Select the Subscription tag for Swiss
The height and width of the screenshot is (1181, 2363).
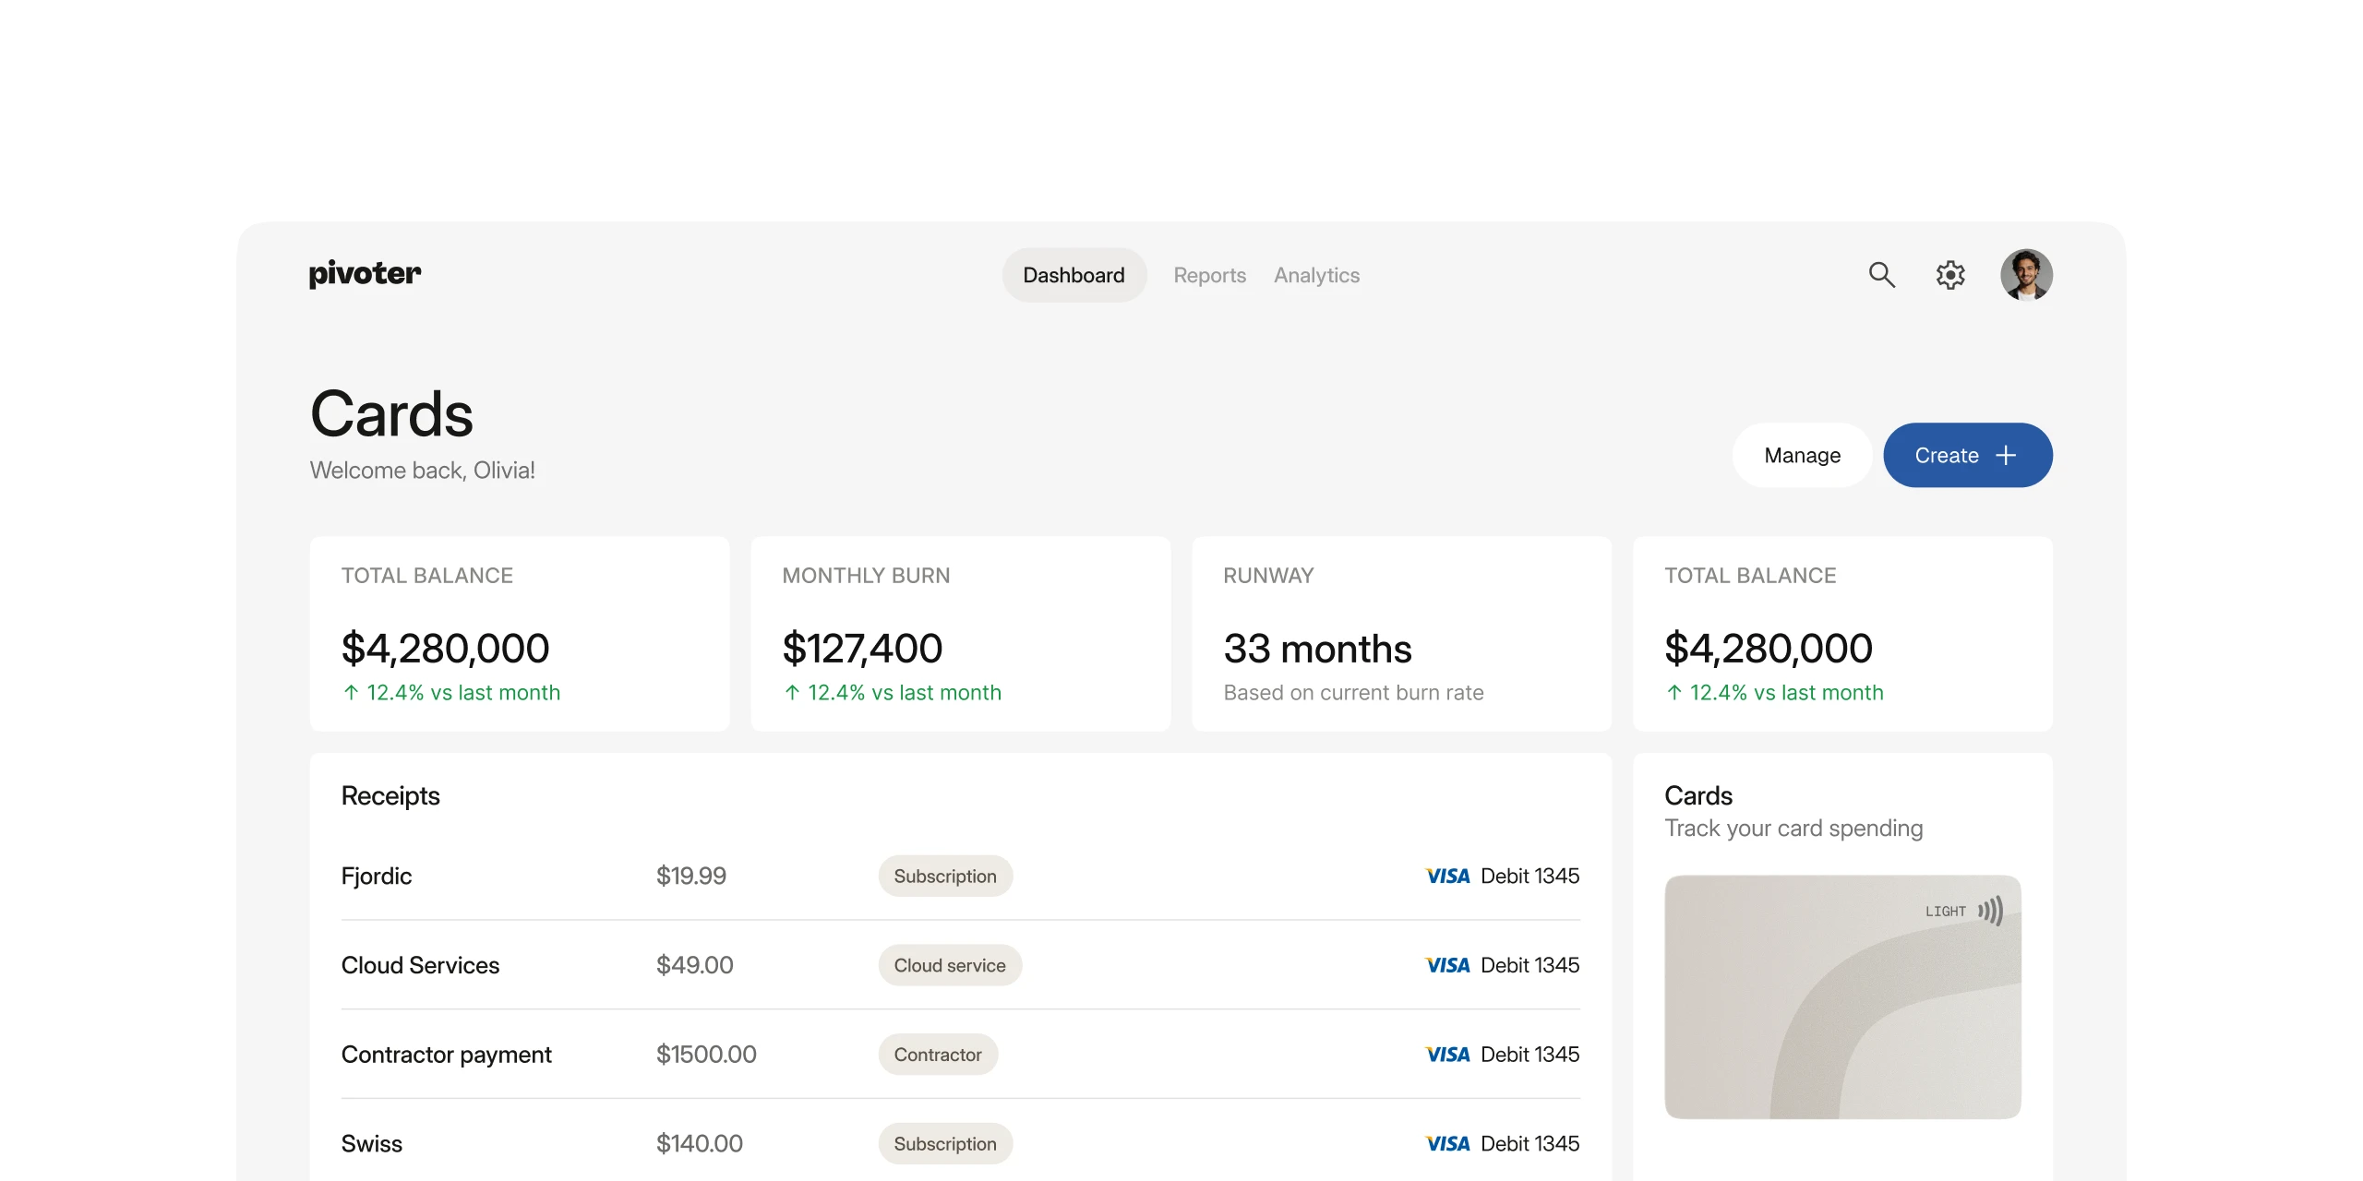coord(945,1144)
